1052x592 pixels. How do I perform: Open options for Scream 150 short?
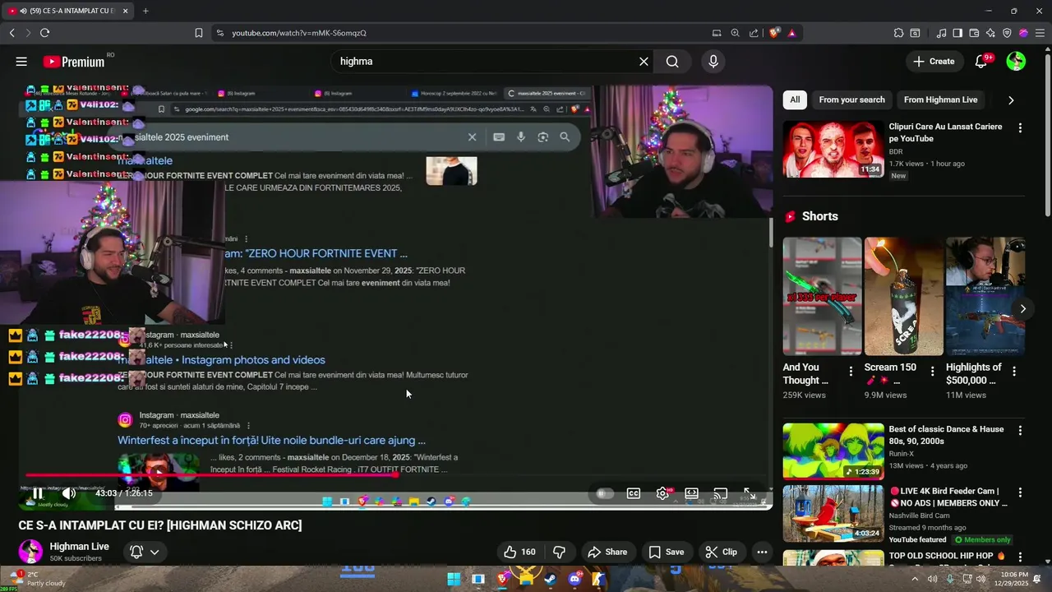(932, 372)
